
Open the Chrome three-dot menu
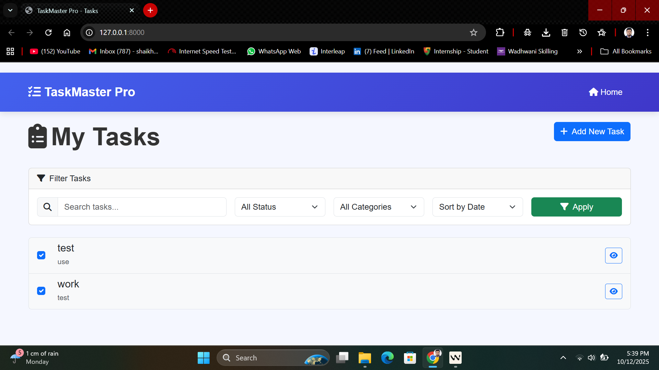tap(648, 33)
